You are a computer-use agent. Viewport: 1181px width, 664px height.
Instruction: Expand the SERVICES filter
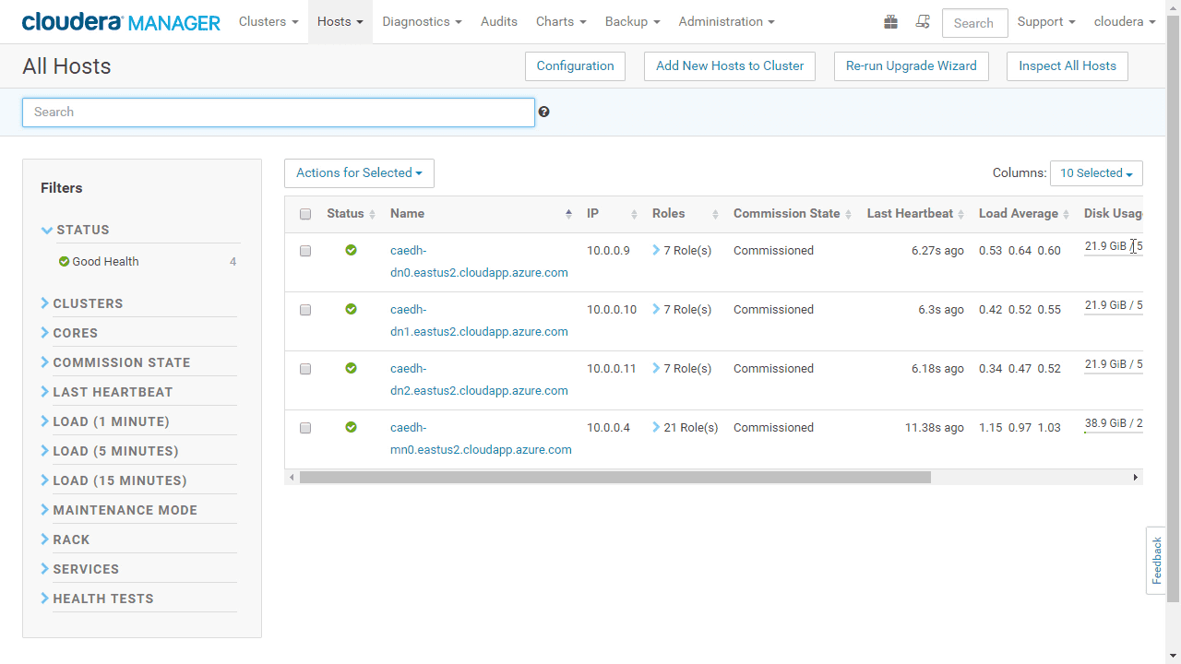tap(80, 569)
